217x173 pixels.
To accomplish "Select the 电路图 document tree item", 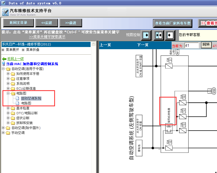I will point(26,103).
